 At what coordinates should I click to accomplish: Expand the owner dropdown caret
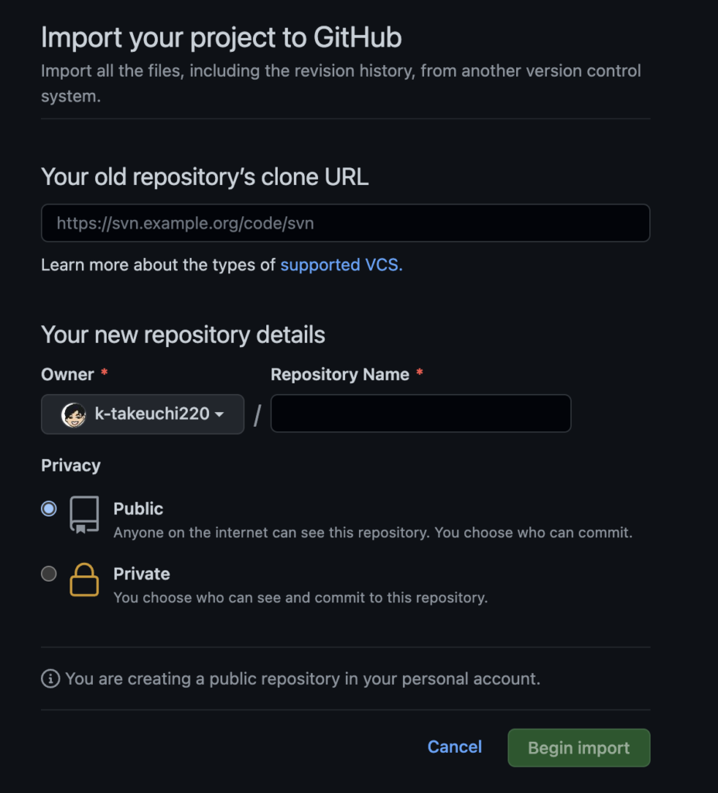click(x=220, y=415)
